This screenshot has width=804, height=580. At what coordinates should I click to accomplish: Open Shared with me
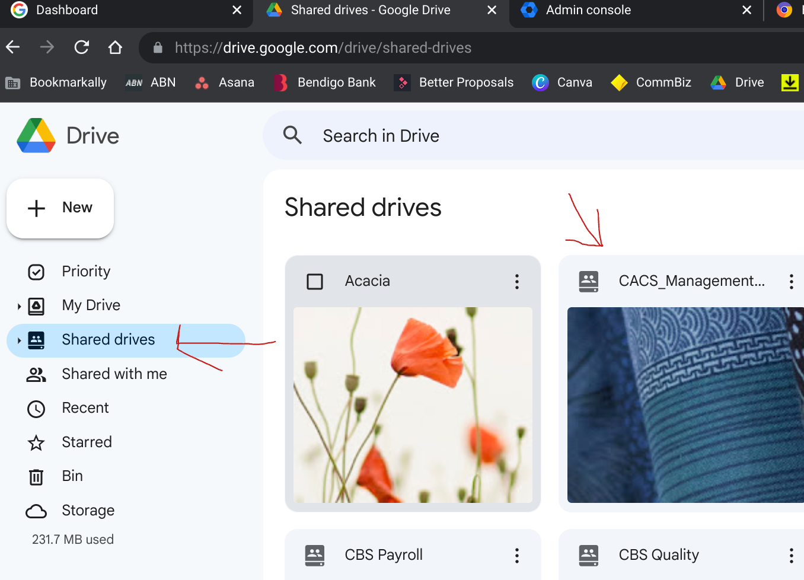(x=114, y=374)
